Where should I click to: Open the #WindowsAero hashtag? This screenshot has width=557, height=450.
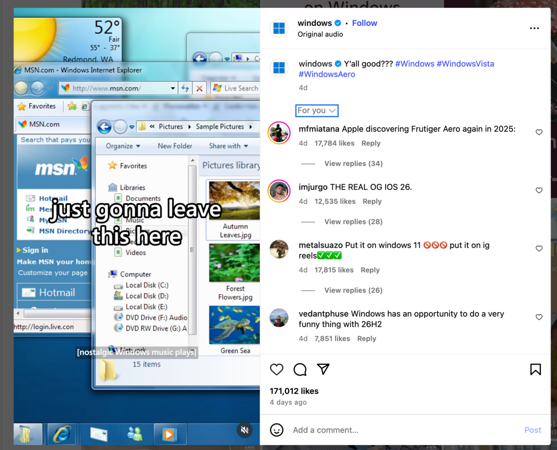coord(327,74)
